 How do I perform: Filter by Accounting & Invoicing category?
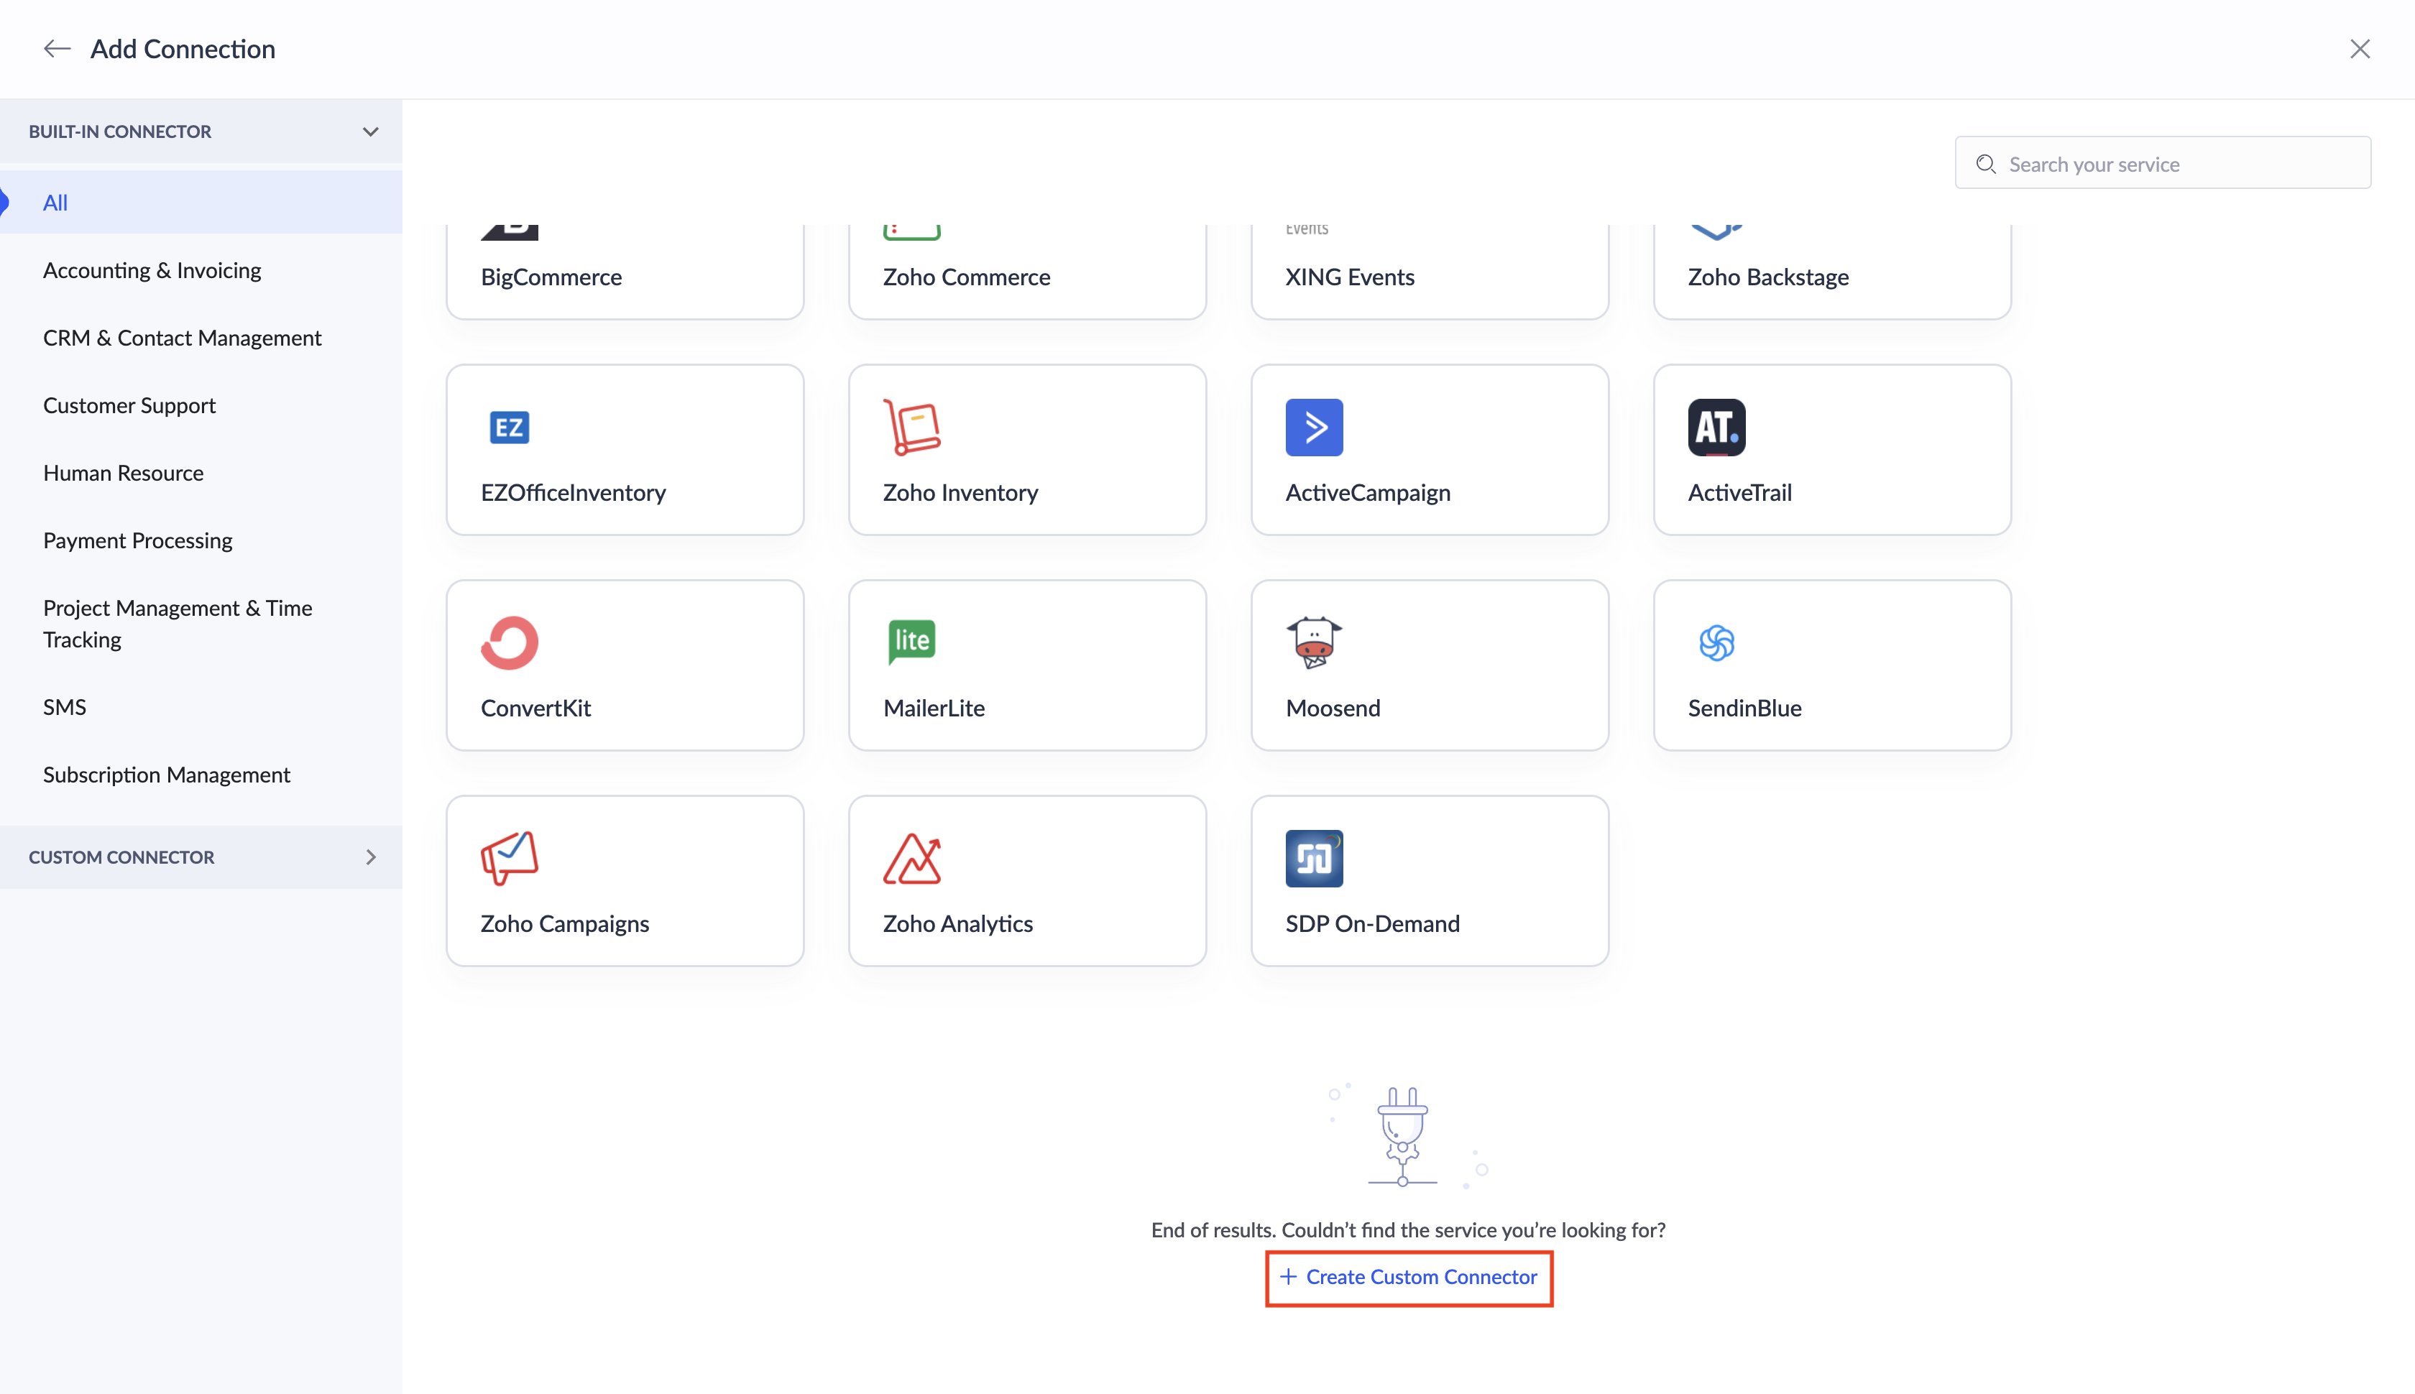coord(152,270)
